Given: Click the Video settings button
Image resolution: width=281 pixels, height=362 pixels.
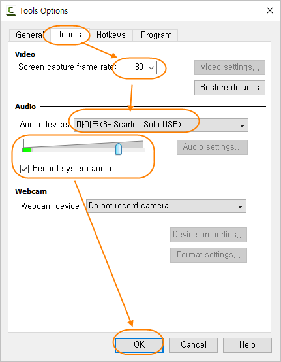Looking at the screenshot, I should coord(229,68).
